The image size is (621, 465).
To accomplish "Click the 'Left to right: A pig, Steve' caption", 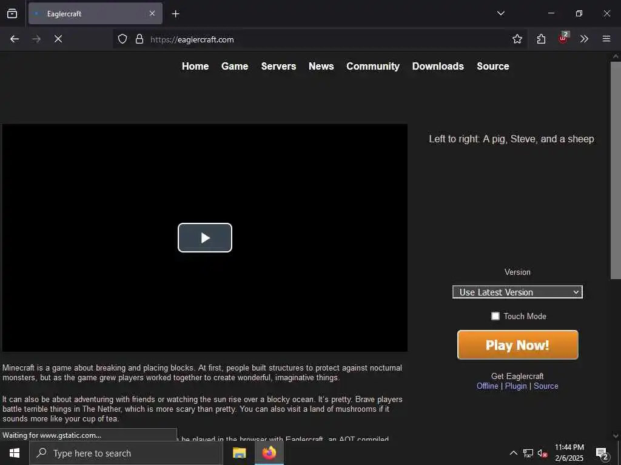I will 511,139.
